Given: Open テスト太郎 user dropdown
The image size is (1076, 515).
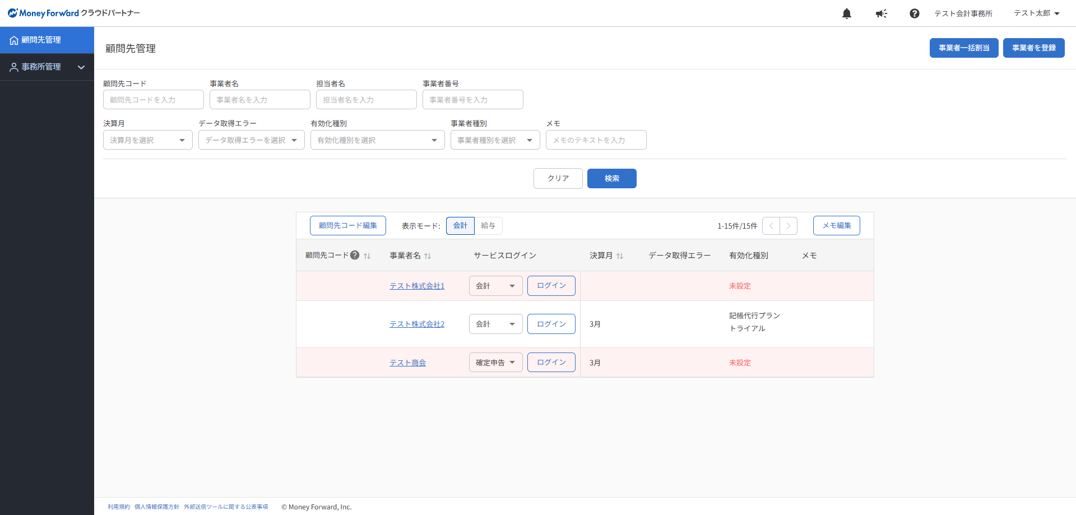Looking at the screenshot, I should coord(1037,13).
